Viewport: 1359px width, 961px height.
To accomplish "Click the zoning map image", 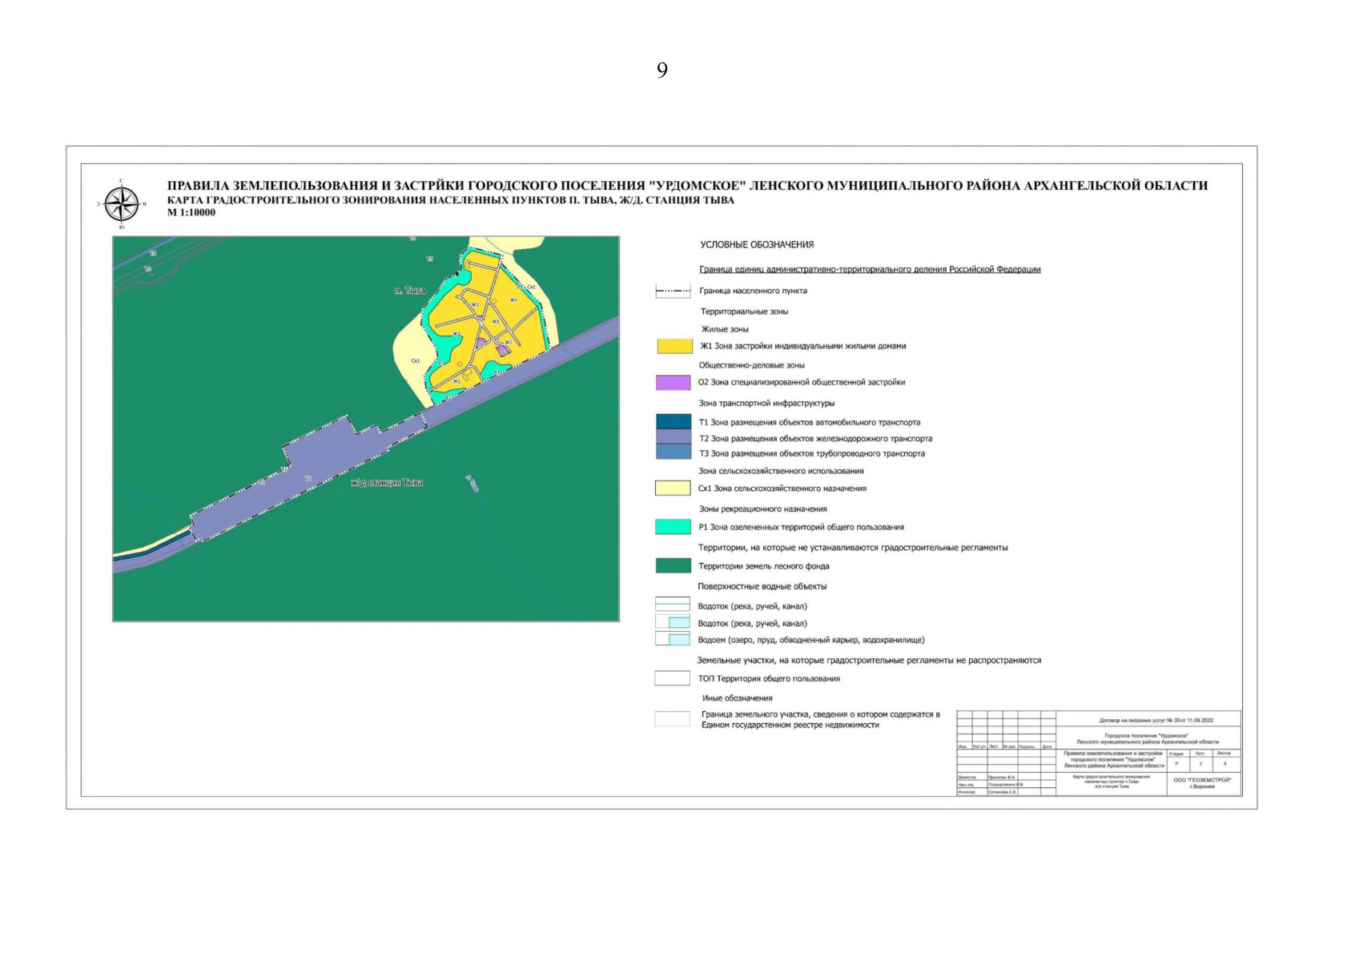I will [x=366, y=428].
